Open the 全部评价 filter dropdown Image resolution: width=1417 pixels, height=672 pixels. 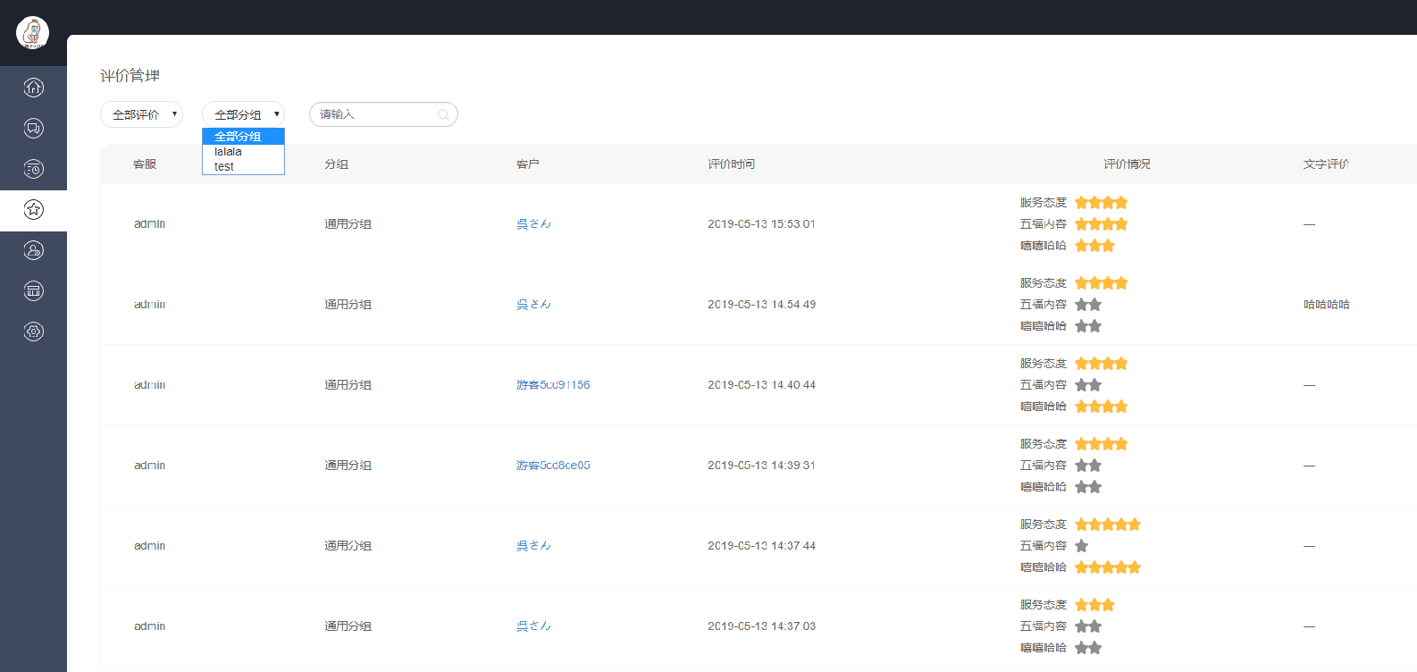click(x=141, y=114)
